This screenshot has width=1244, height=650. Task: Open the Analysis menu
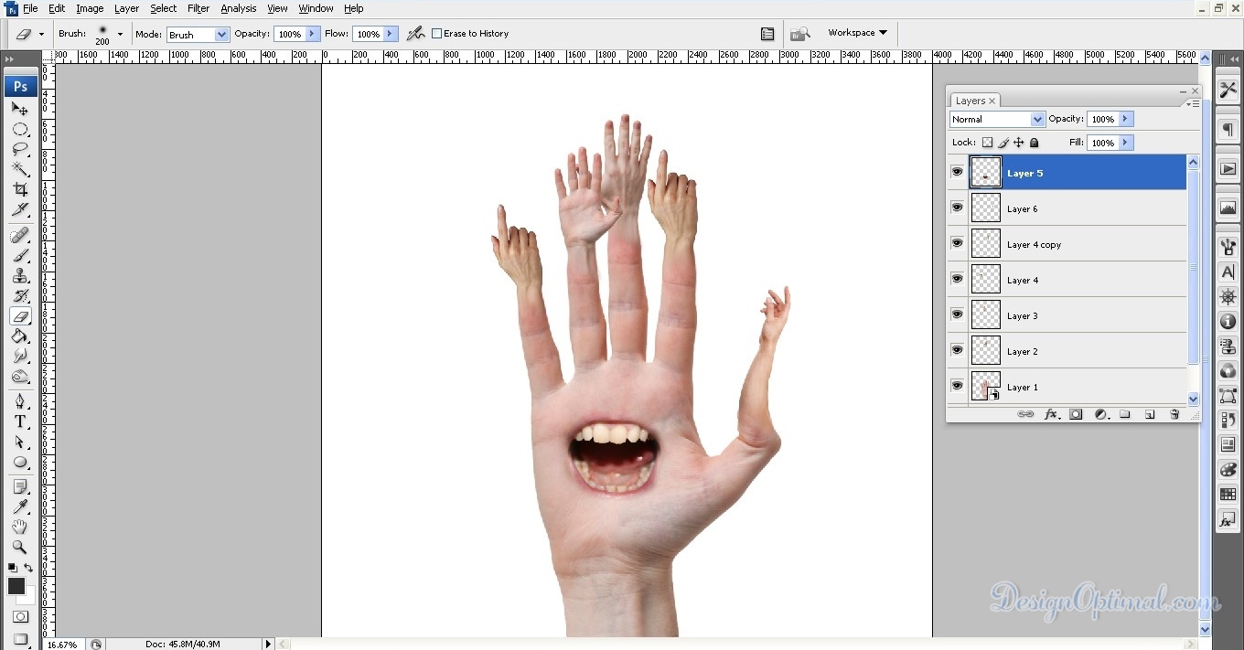pyautogui.click(x=239, y=8)
